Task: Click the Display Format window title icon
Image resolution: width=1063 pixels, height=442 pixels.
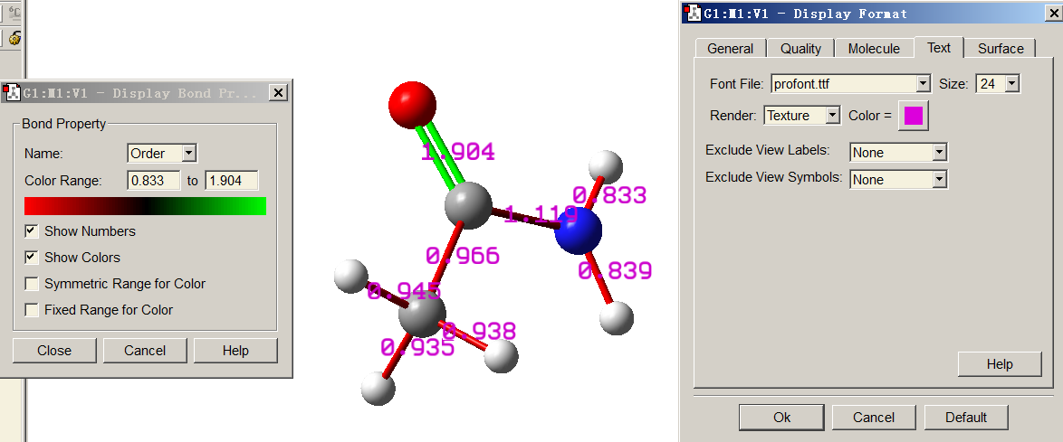Action: click(x=694, y=13)
